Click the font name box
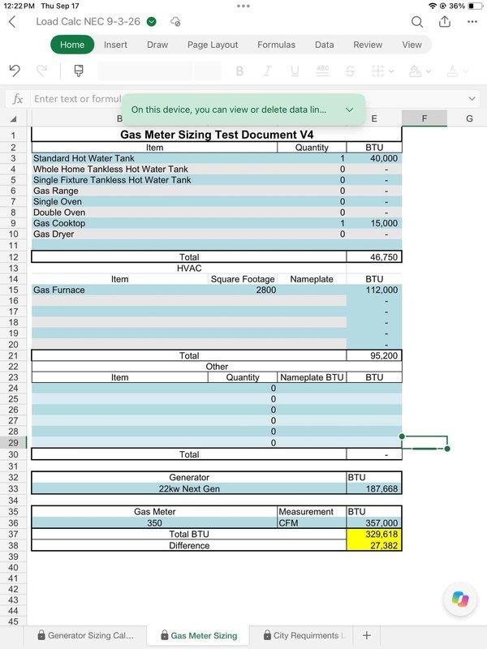This screenshot has width=487, height=649. (x=144, y=71)
